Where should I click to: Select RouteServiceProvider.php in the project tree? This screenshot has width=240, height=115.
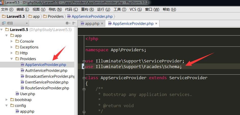click(x=47, y=88)
